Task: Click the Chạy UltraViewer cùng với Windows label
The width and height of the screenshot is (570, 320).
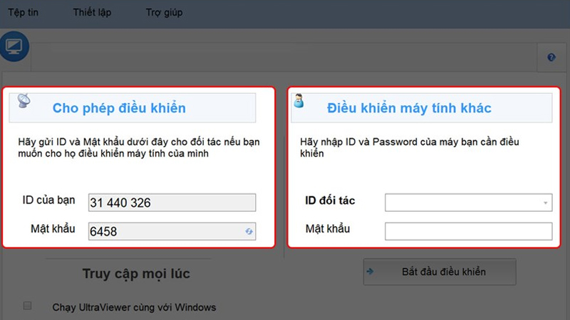Action: point(134,307)
